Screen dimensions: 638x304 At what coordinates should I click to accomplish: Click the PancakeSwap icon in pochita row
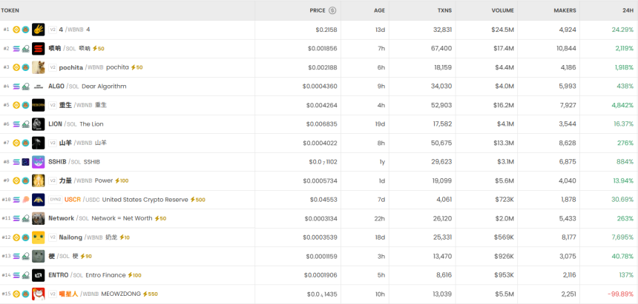pyautogui.click(x=25, y=67)
